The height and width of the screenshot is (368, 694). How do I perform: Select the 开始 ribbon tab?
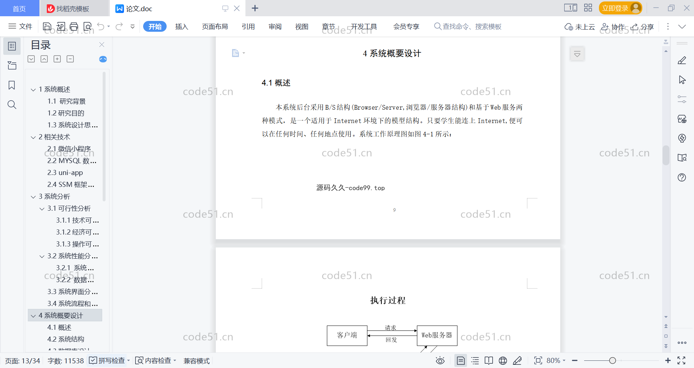(x=155, y=26)
